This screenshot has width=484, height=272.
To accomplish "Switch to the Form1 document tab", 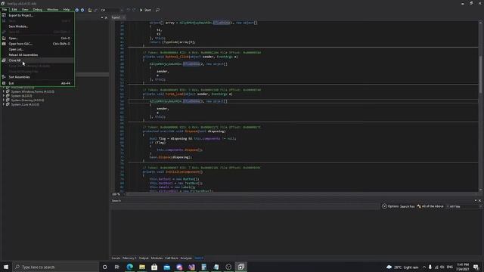I will (x=116, y=17).
